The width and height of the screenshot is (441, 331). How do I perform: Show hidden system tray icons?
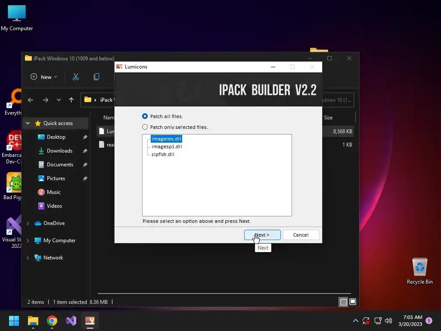click(355, 321)
